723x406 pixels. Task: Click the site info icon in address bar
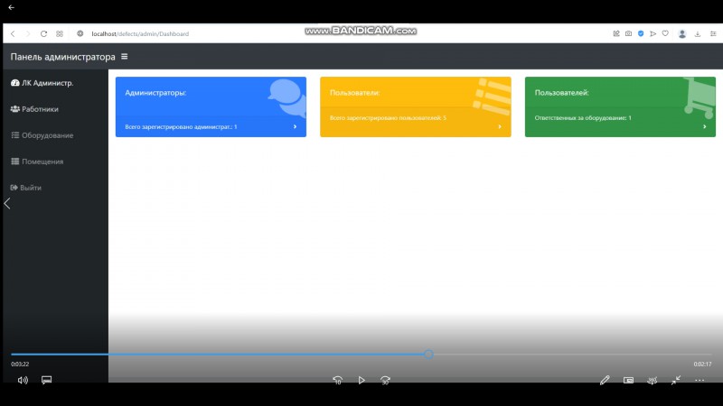pos(80,33)
